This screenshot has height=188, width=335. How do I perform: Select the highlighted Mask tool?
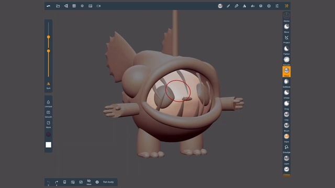[x=286, y=72]
